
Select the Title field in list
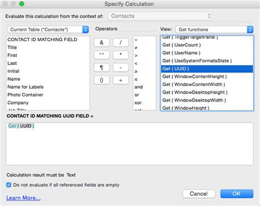click(x=48, y=48)
